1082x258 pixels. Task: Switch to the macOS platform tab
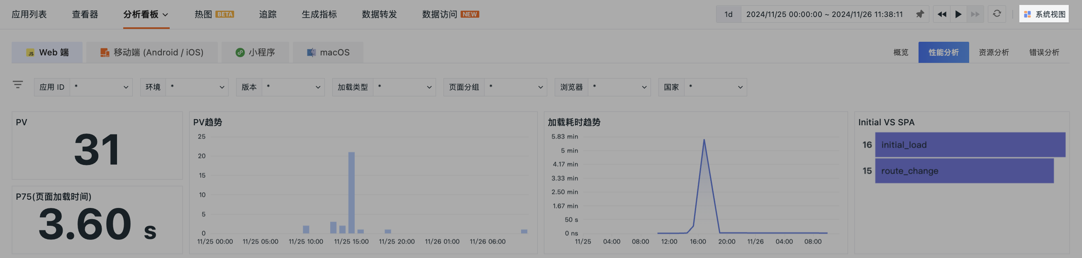coord(328,53)
